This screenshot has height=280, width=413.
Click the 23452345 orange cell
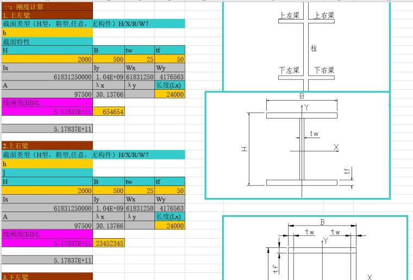pyautogui.click(x=109, y=243)
